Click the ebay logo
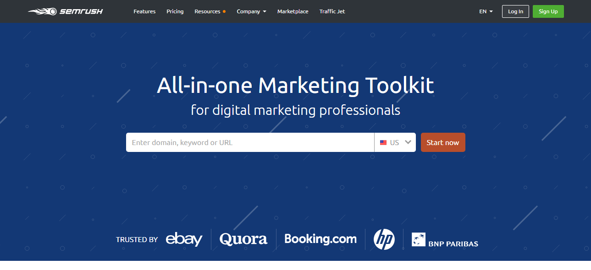The width and height of the screenshot is (591, 270). click(184, 239)
